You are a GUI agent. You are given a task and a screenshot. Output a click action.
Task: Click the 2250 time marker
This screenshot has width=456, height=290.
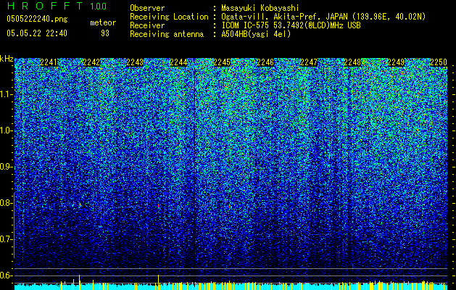(x=439, y=62)
